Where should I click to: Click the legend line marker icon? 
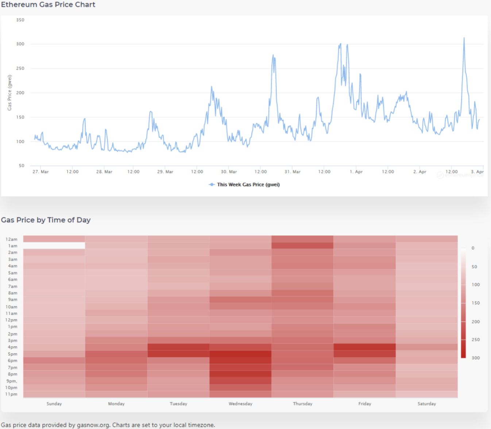pyautogui.click(x=212, y=185)
